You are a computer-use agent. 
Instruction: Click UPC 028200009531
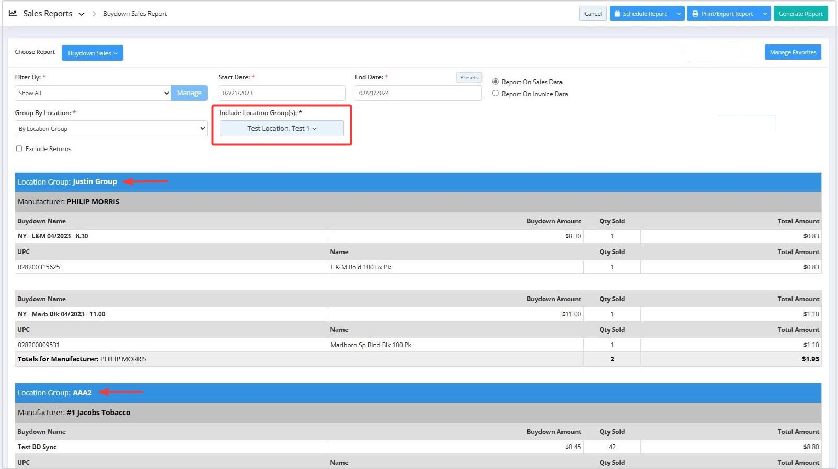pos(39,345)
